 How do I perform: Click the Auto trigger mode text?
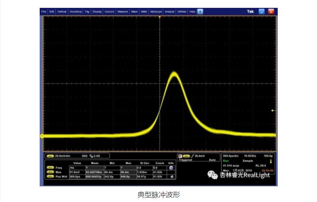(x=212, y=160)
